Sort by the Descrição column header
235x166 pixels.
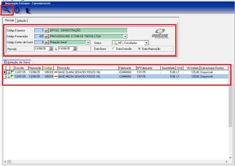(x=88, y=68)
